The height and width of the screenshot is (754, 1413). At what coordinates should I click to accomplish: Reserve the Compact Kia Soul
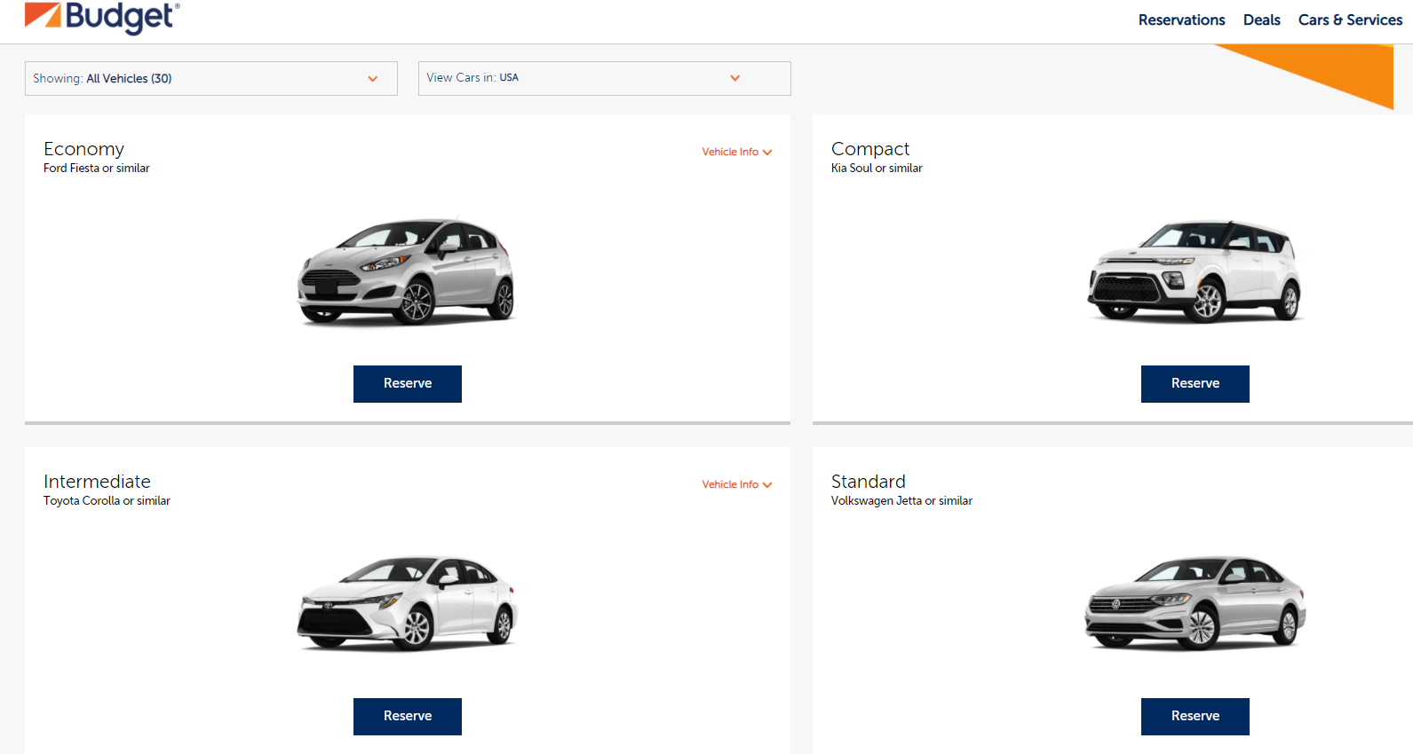[x=1195, y=383]
